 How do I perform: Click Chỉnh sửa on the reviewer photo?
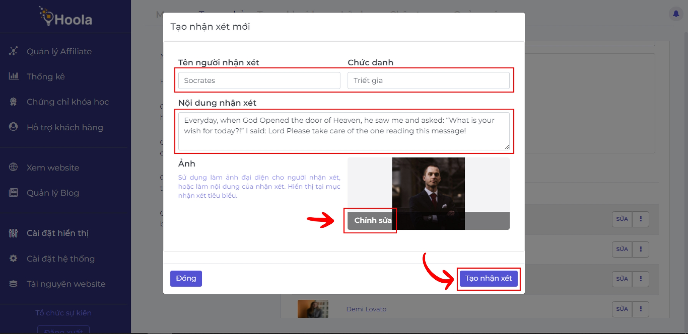point(372,221)
